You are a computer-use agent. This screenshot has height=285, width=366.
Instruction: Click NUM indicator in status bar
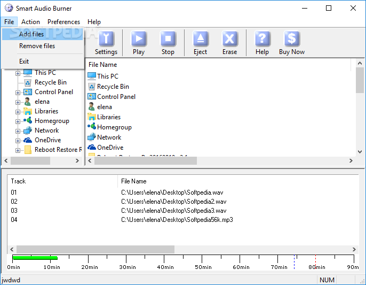[x=327, y=280]
